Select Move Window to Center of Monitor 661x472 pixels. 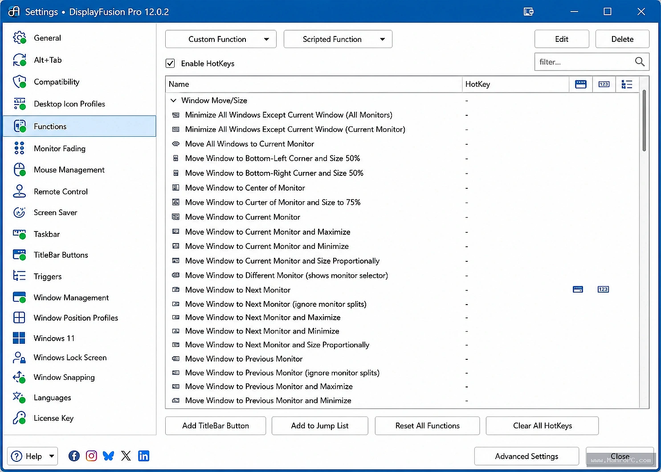tap(403, 188)
